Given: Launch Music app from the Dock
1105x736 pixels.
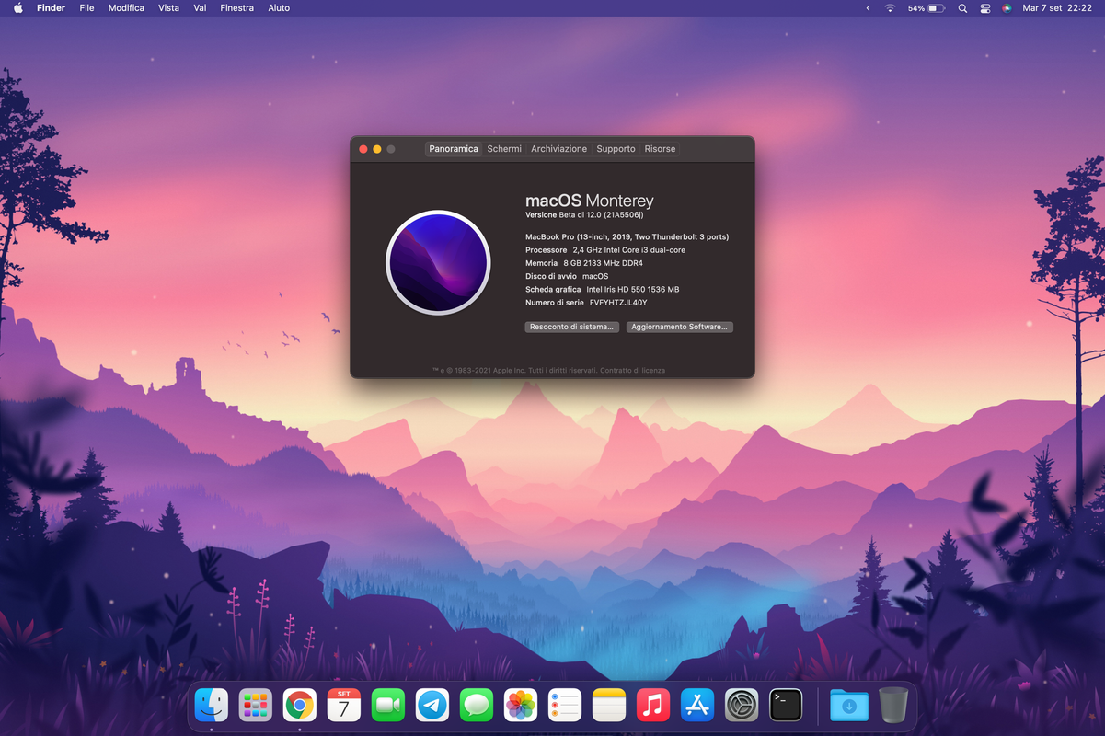Looking at the screenshot, I should (653, 706).
